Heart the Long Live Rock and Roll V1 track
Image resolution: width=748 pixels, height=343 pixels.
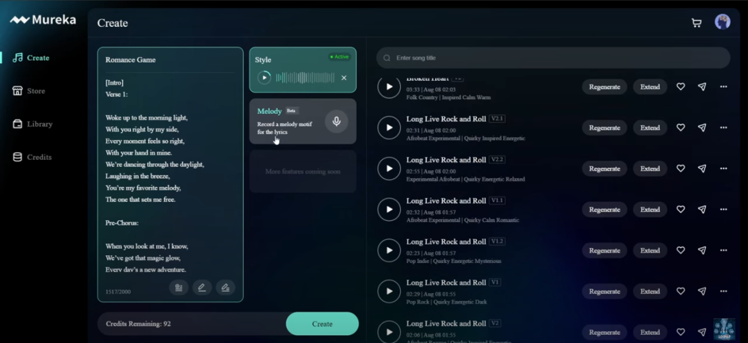(680, 292)
